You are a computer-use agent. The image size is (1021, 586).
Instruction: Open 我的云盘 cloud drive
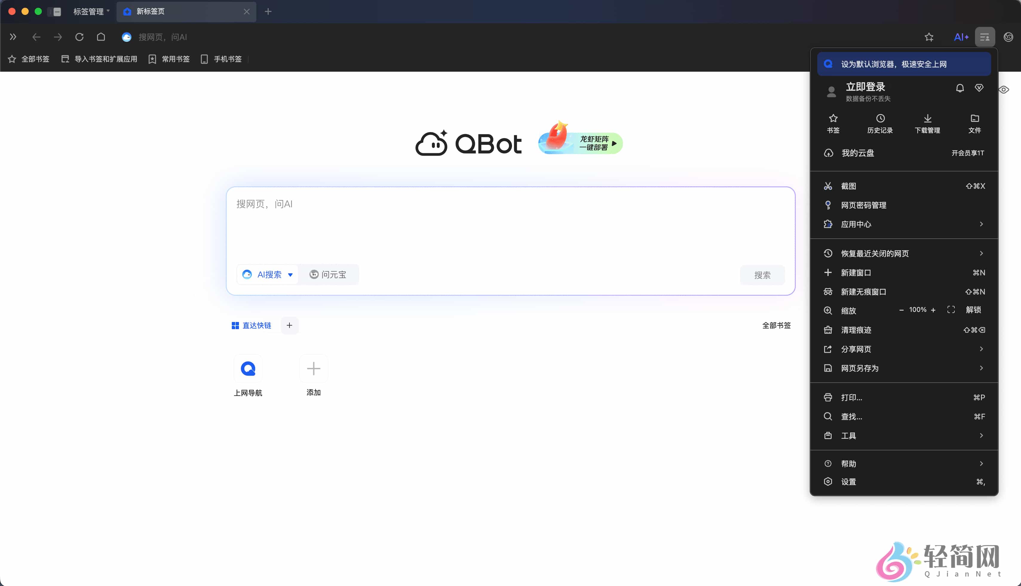[857, 153]
